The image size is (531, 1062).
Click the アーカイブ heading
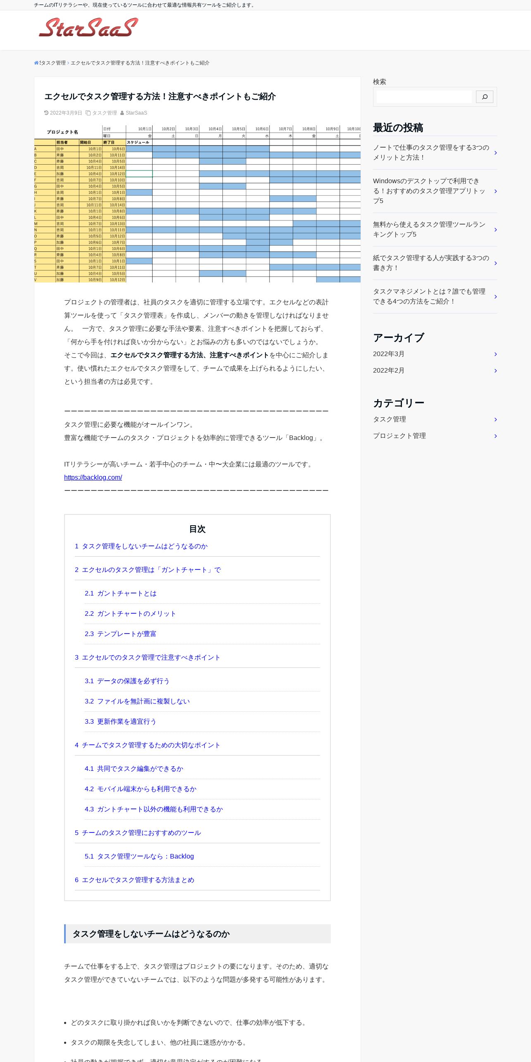399,338
